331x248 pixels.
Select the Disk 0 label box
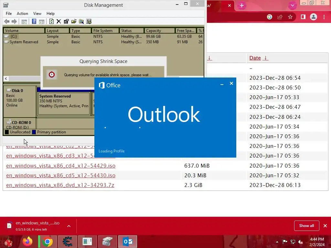pyautogui.click(x=20, y=101)
